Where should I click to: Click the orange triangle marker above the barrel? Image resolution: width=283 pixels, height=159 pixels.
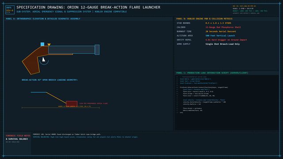pos(49,45)
